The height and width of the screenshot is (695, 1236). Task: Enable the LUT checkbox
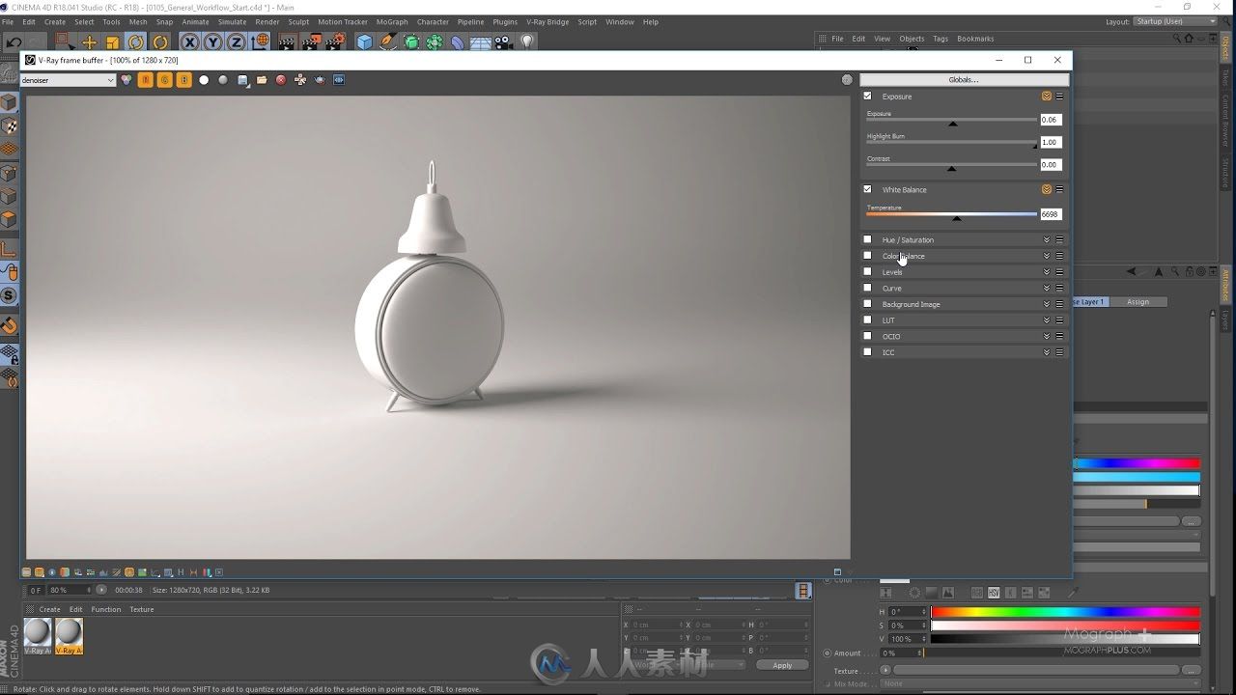[x=867, y=320]
